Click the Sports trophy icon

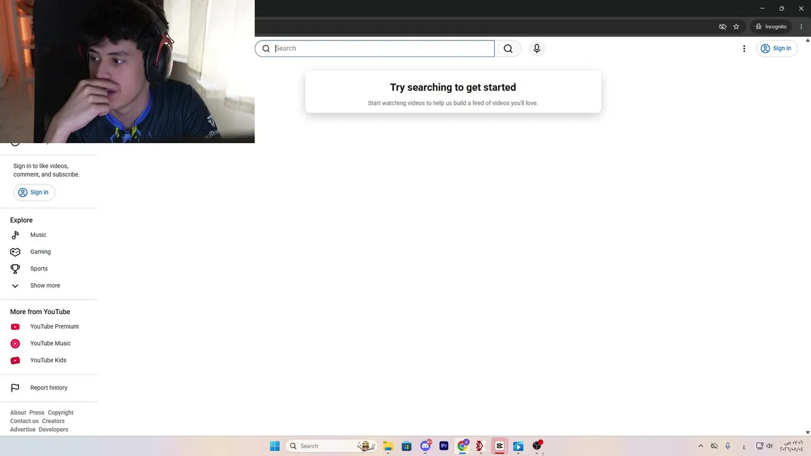click(15, 269)
